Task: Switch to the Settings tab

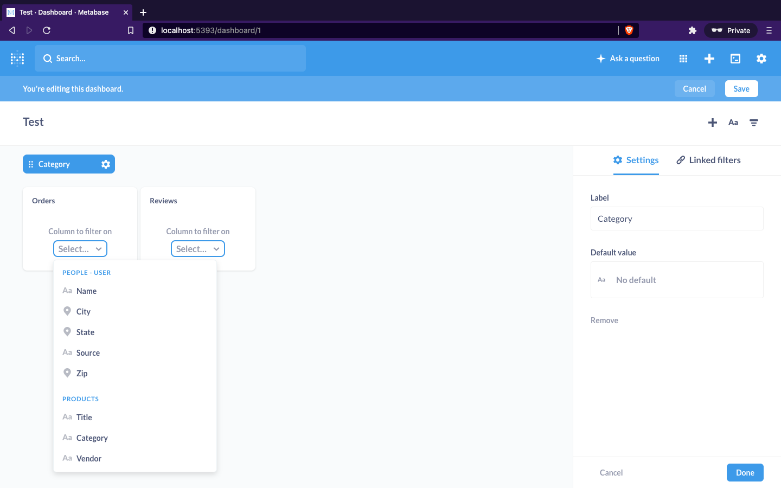Action: [636, 160]
